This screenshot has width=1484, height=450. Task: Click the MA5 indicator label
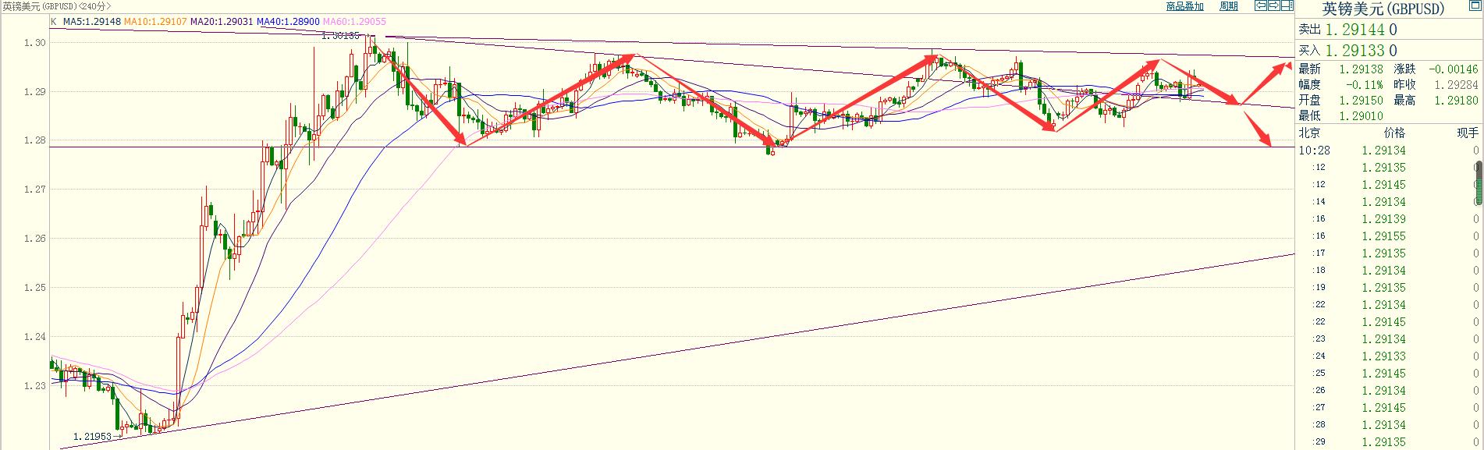91,22
